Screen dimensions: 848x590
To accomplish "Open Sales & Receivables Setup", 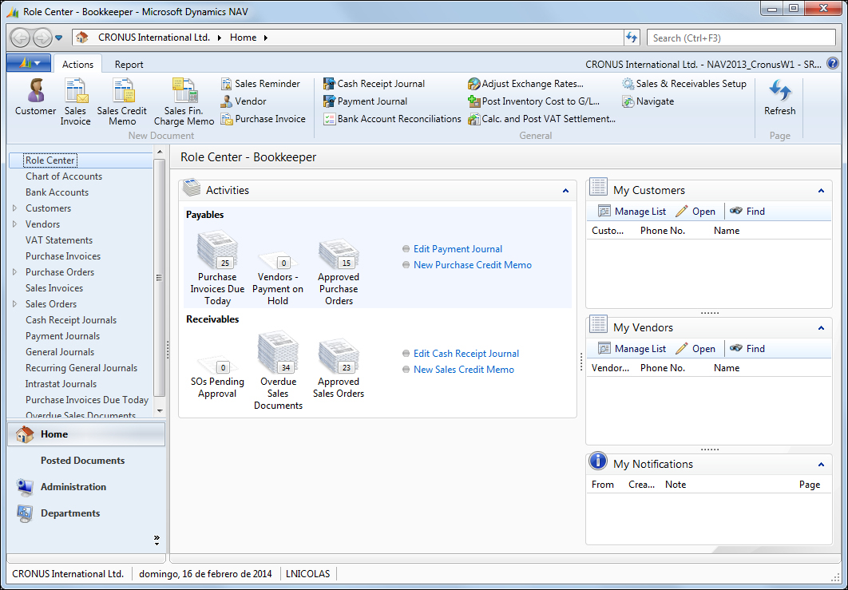I will point(684,84).
